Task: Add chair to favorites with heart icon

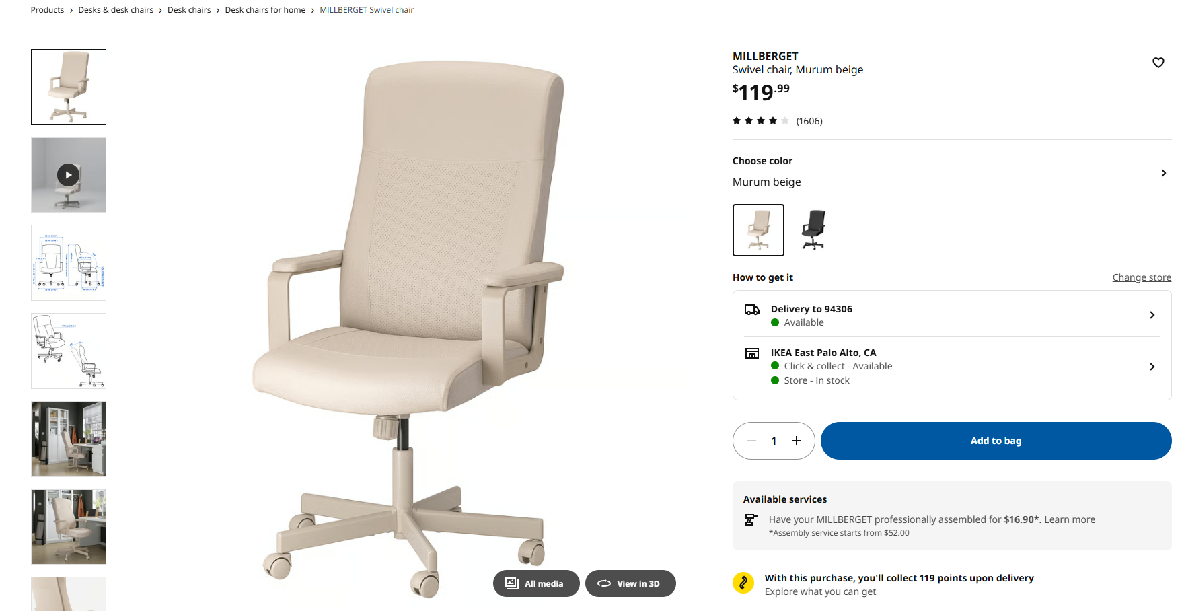Action: pos(1158,63)
